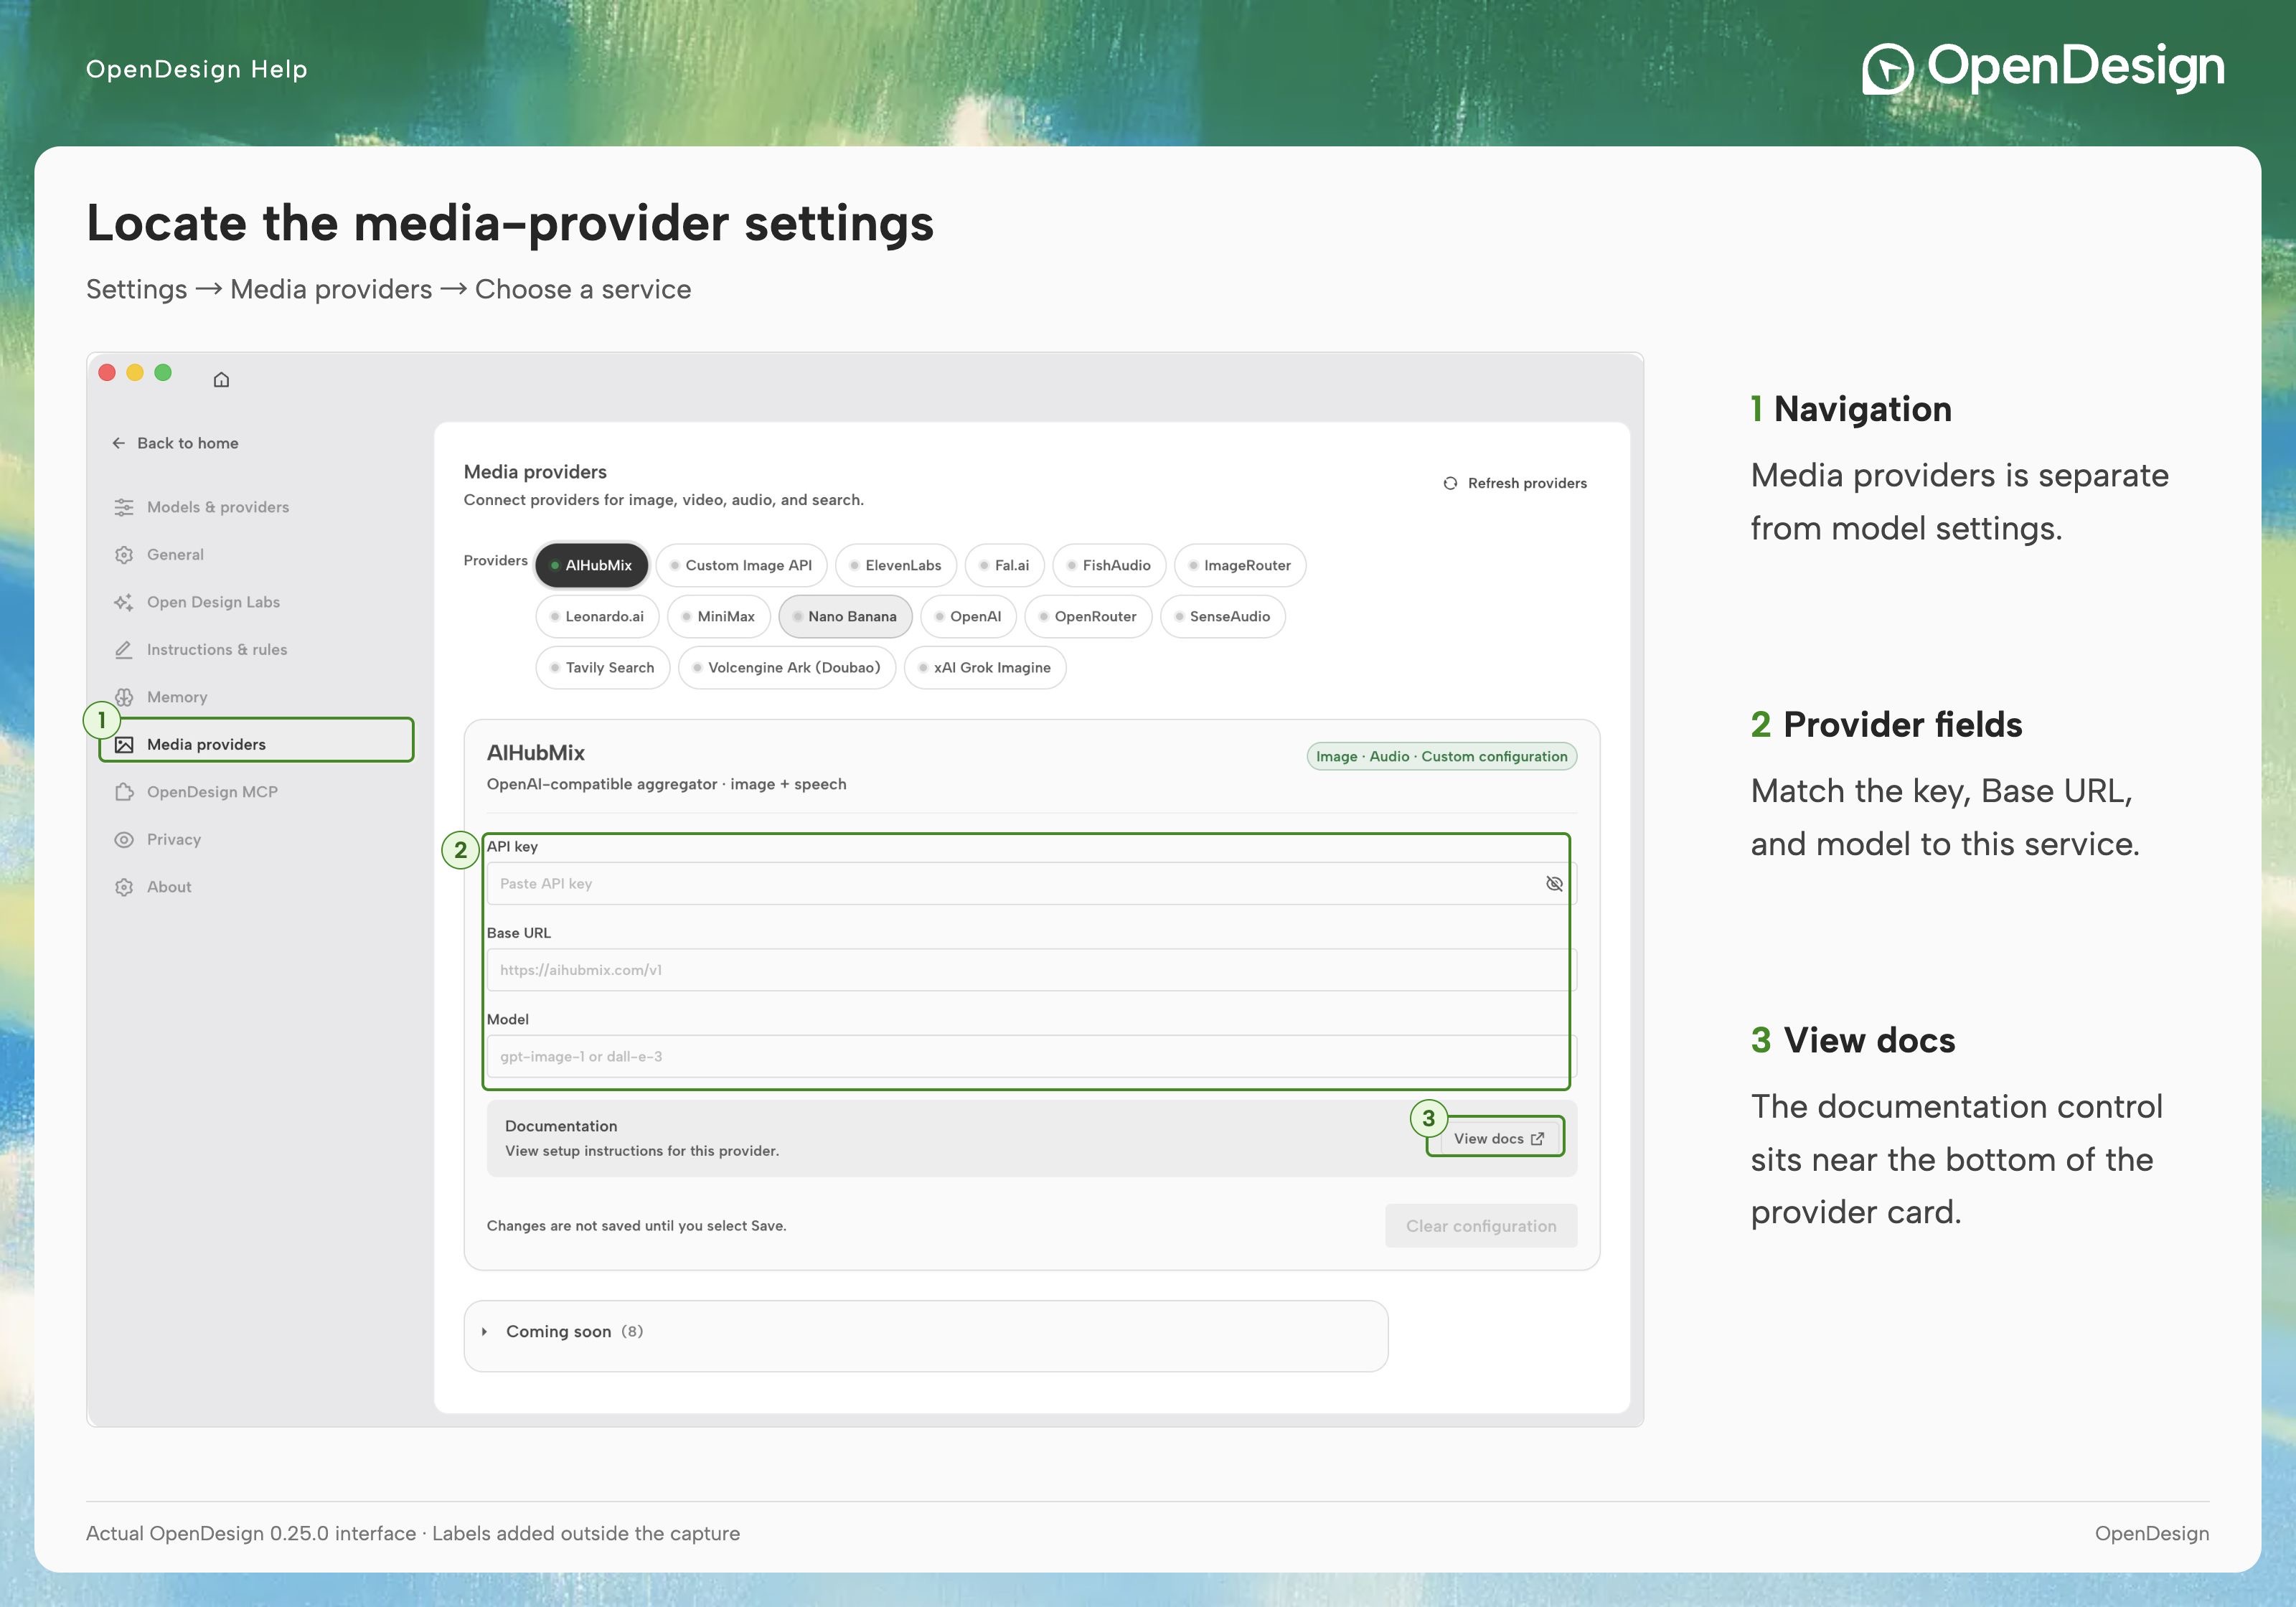Click the Media providers image icon
2296x1607 pixels.
coord(124,745)
